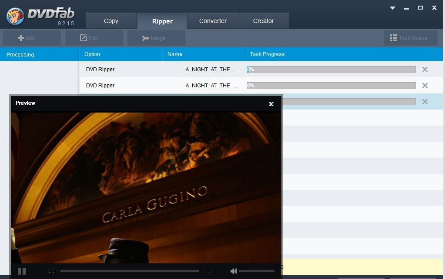The image size is (445, 279).
Task: Click the second task's 0% progress bar
Action: click(x=331, y=86)
